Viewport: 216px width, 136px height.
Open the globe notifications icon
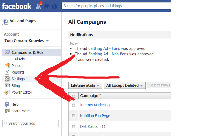coord(54,6)
